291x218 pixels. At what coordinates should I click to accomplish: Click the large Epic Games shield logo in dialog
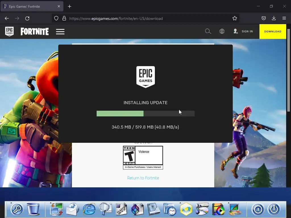point(145,77)
